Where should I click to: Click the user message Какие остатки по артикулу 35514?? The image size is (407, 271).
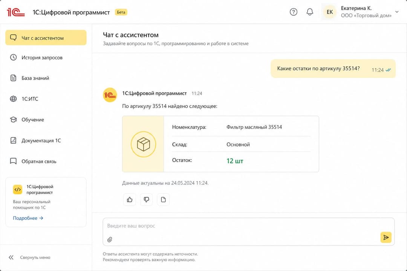click(318, 69)
